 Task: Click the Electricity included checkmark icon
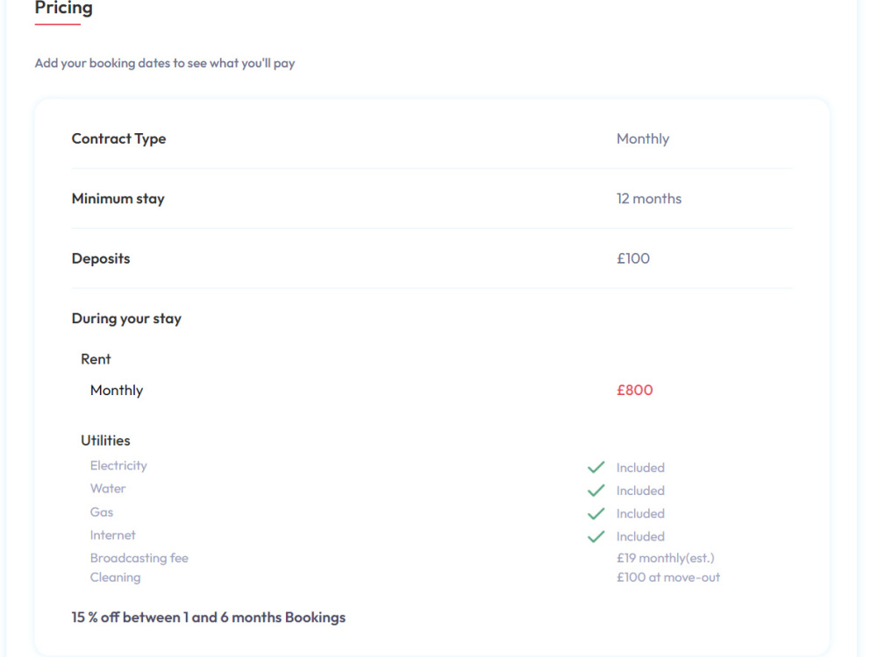tap(596, 467)
